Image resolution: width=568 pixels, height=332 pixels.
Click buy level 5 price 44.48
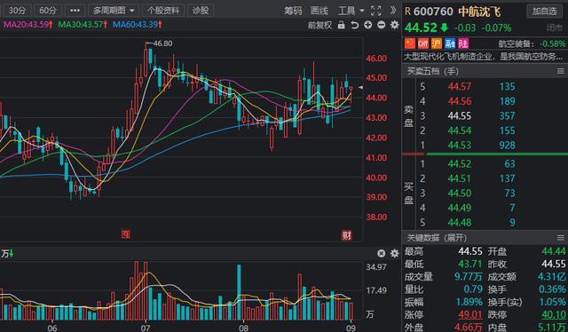[460, 222]
